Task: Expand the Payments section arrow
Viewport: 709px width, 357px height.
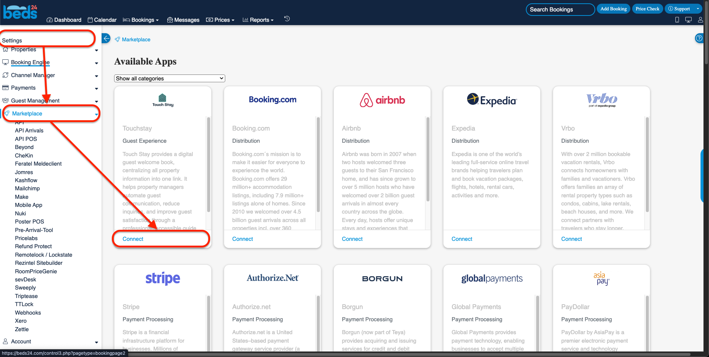Action: coord(96,89)
